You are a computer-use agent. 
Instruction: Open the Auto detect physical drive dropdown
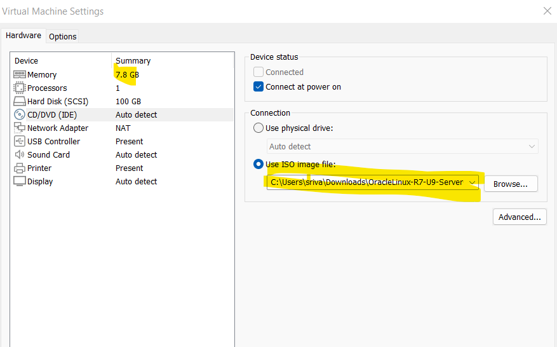point(403,146)
